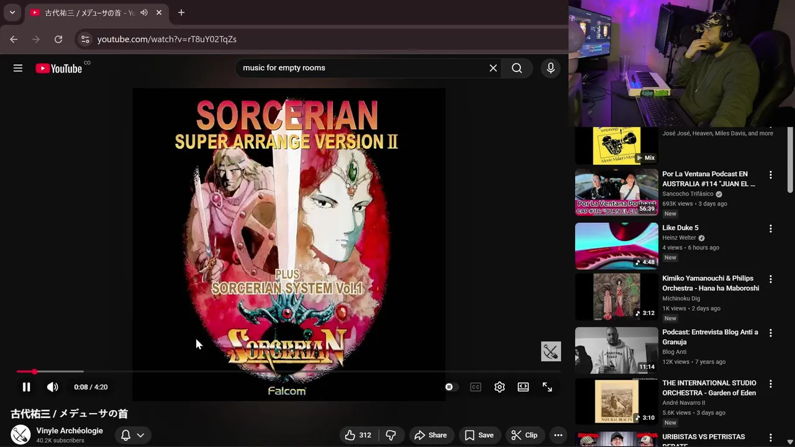
Task: Dislike the video
Action: 391,435
